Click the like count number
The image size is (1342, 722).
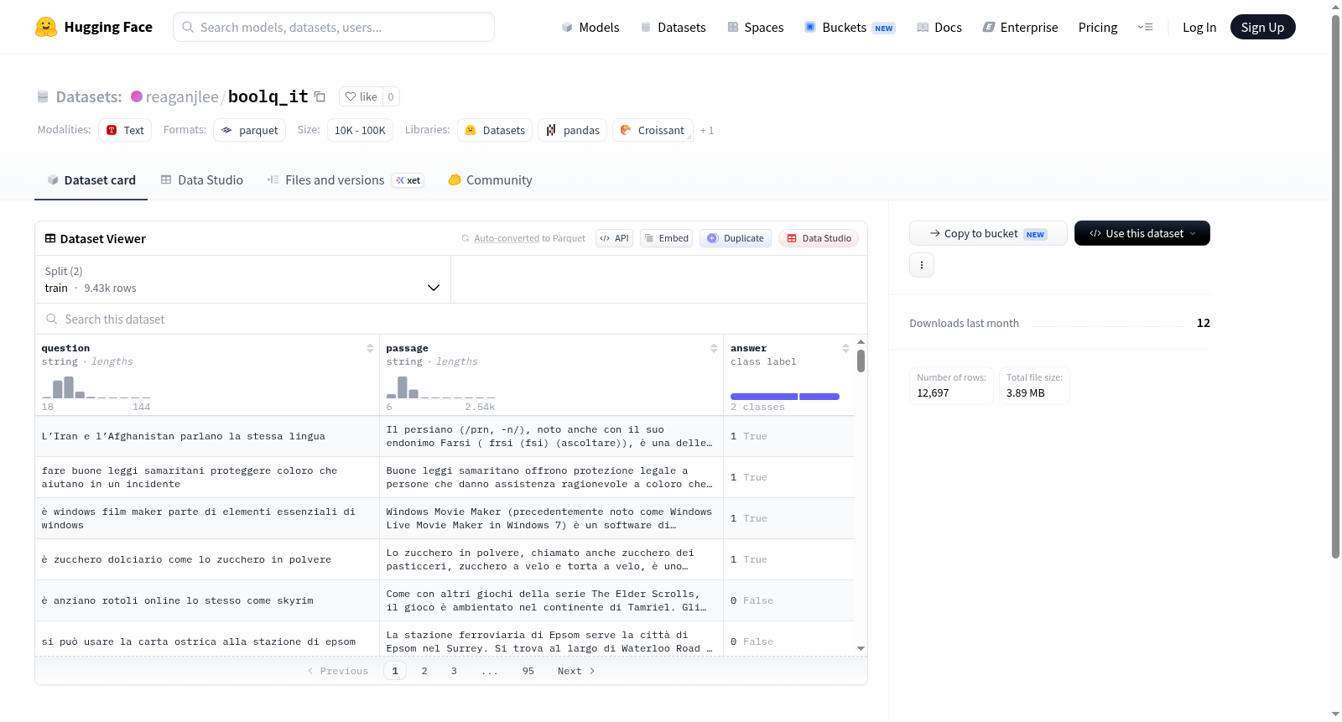point(391,96)
